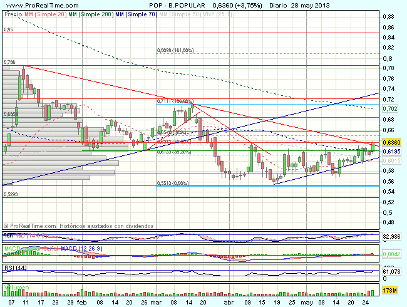Click the RSI value tag 61,078
Viewport: 407px width, 307px height.
tap(389, 271)
